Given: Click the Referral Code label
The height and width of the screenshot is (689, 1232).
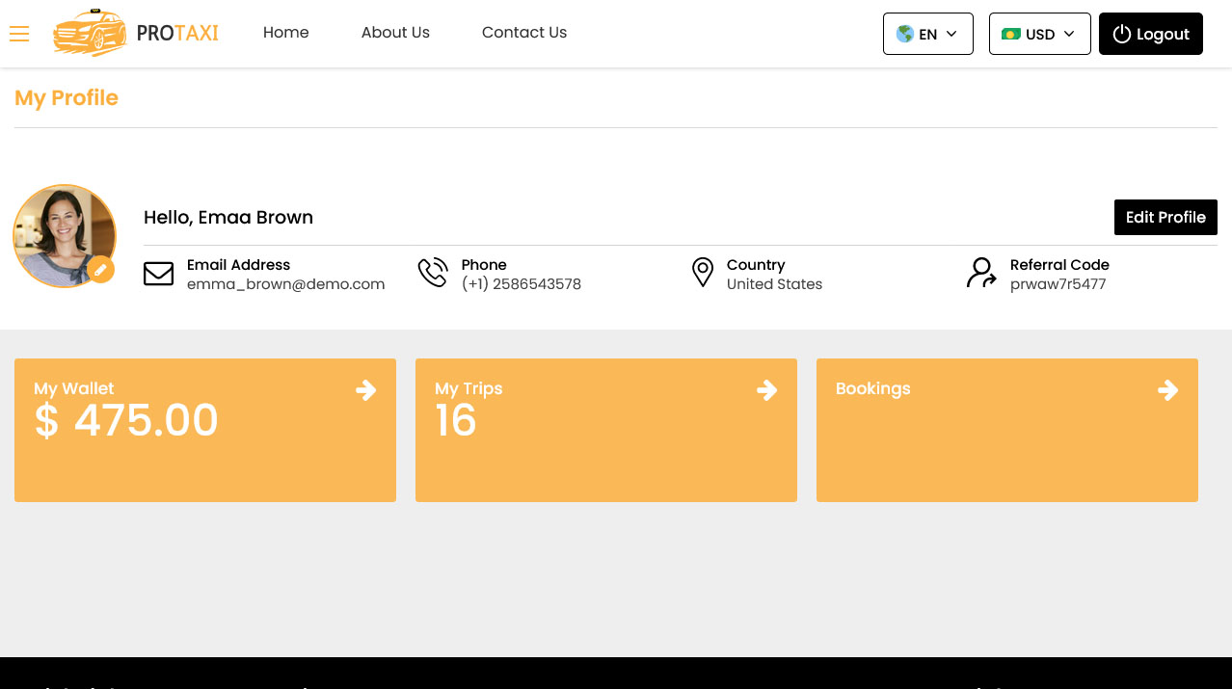Looking at the screenshot, I should click(x=1059, y=265).
